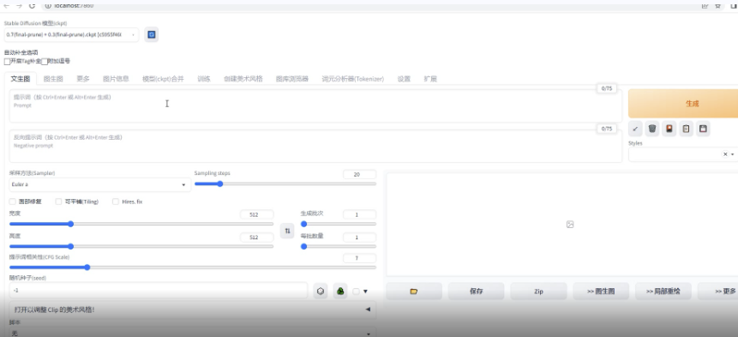
Task: Go to the 设置 tab
Action: click(x=404, y=79)
